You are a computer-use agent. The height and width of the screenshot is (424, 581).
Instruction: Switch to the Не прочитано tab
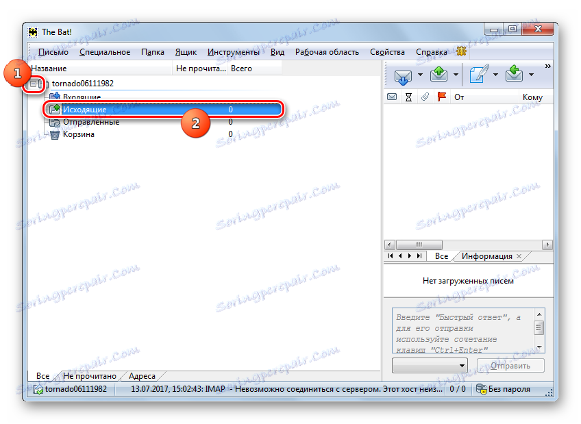90,376
